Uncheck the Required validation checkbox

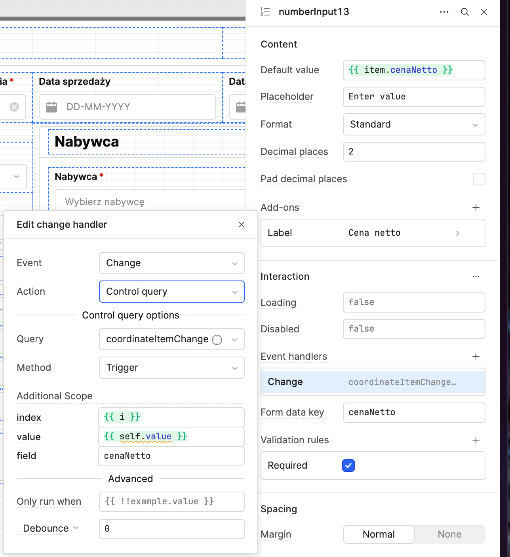[348, 465]
